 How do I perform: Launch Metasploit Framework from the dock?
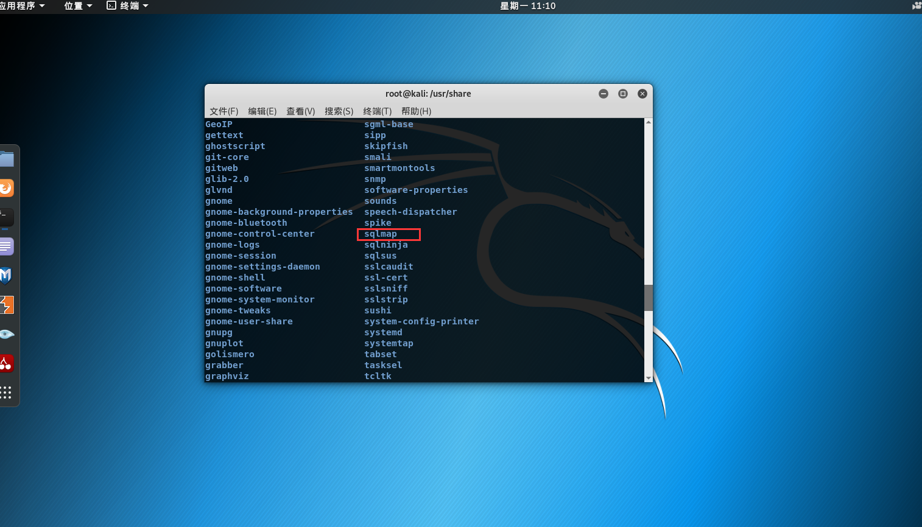tap(6, 275)
